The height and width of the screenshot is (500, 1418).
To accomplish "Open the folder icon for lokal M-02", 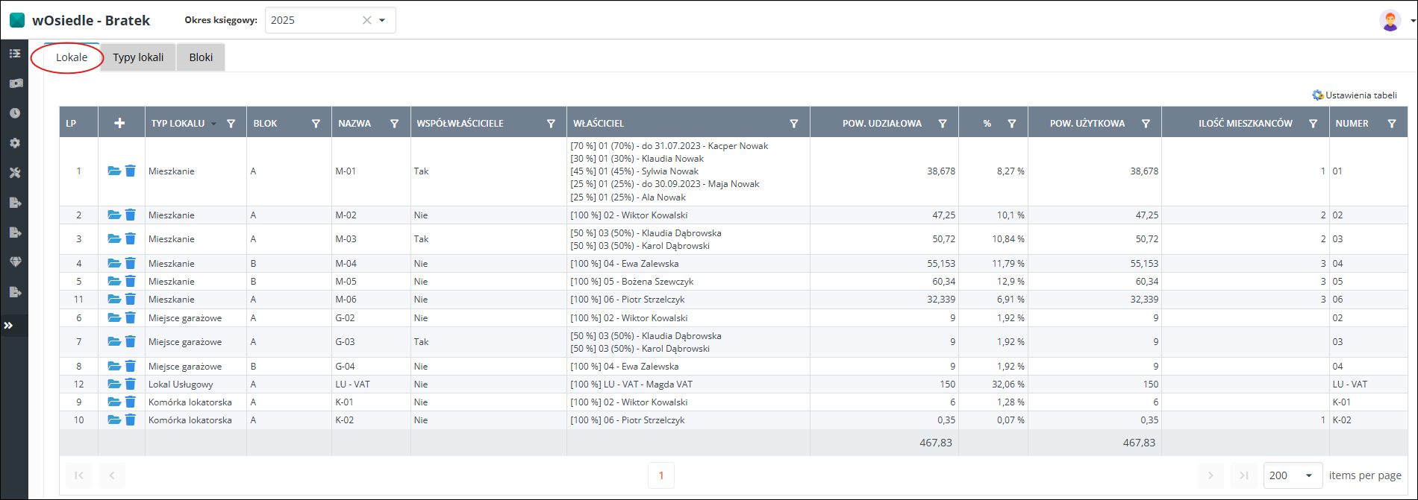I will [x=113, y=215].
